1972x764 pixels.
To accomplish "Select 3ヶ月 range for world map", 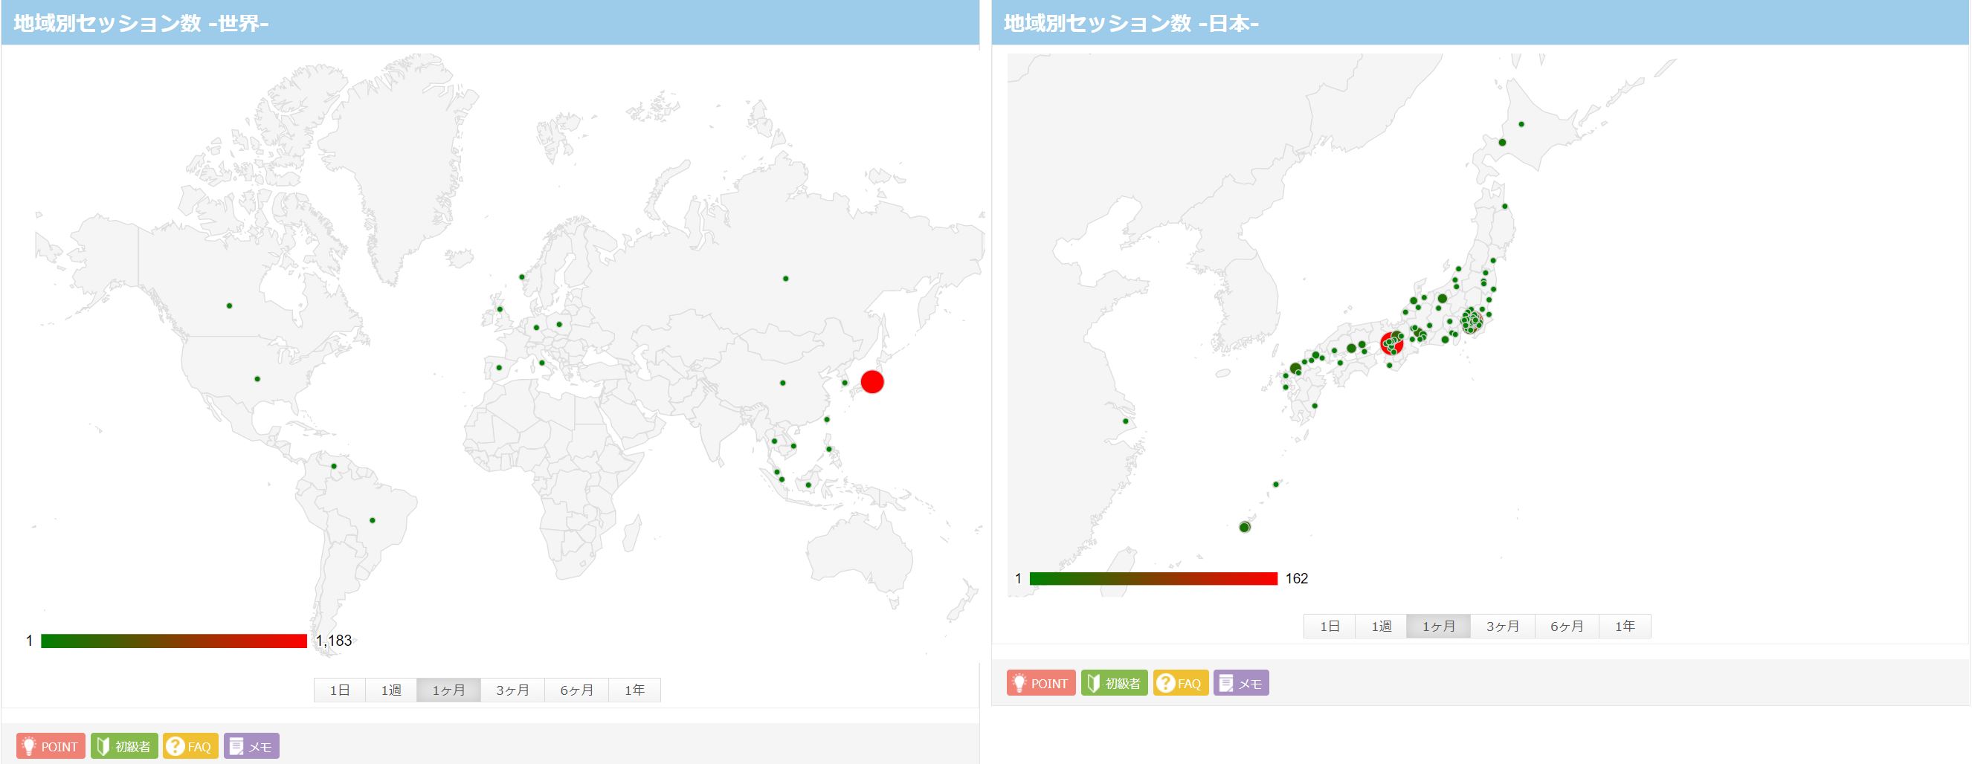I will 512,690.
